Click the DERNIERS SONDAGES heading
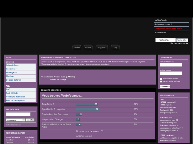The width and height of the screenshot is (193, 144). [x=51, y=90]
